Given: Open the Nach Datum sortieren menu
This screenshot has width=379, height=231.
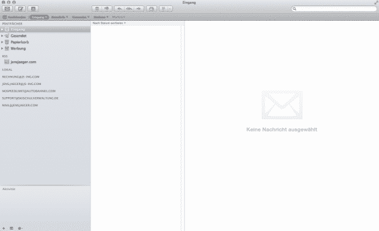Looking at the screenshot, I should (x=109, y=23).
